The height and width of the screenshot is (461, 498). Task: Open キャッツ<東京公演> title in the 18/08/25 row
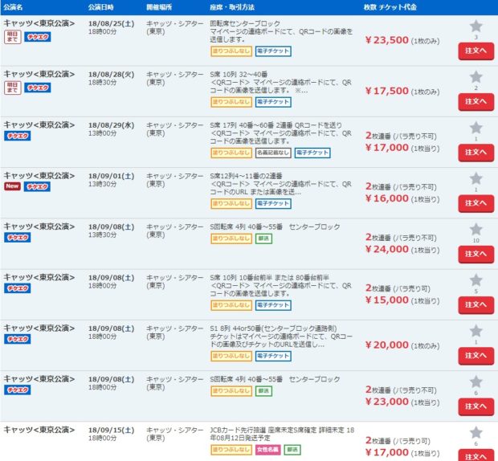coord(39,23)
